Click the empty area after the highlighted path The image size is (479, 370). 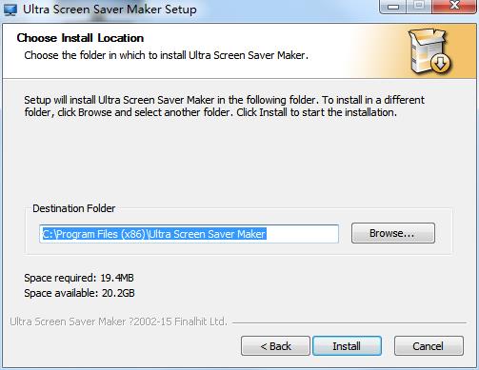pyautogui.click(x=302, y=234)
